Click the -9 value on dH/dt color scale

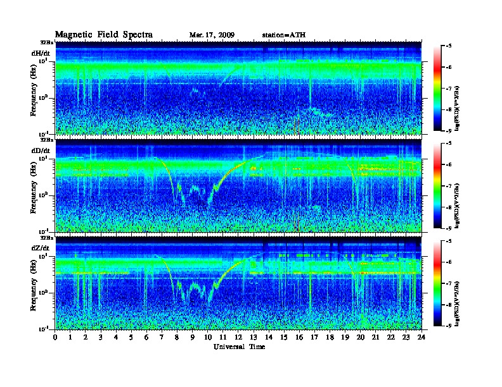click(x=449, y=131)
